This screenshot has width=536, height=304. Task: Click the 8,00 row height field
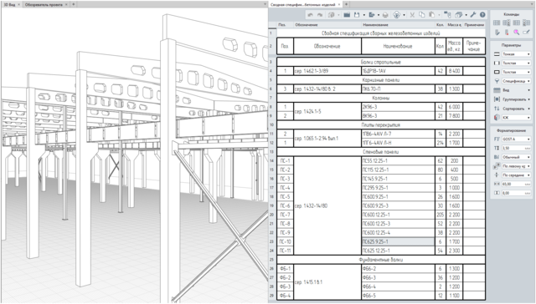click(x=516, y=193)
